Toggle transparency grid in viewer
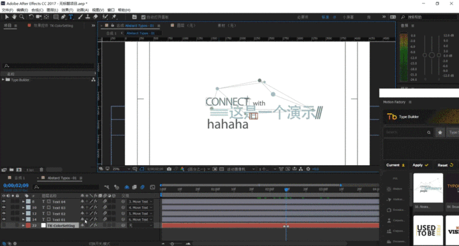Image resolution: width=459 pixels, height=246 pixels. (222, 169)
